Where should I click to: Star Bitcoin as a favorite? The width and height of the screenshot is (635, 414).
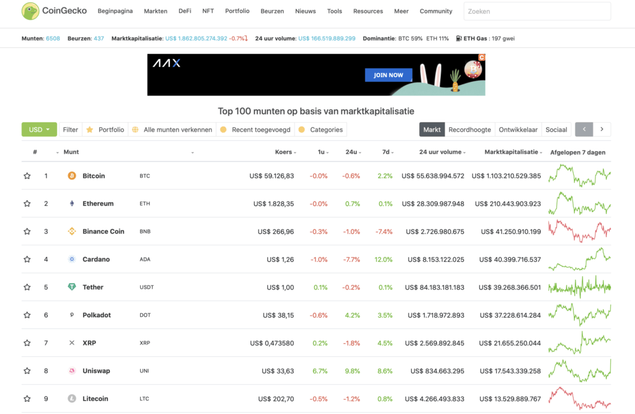(x=27, y=176)
